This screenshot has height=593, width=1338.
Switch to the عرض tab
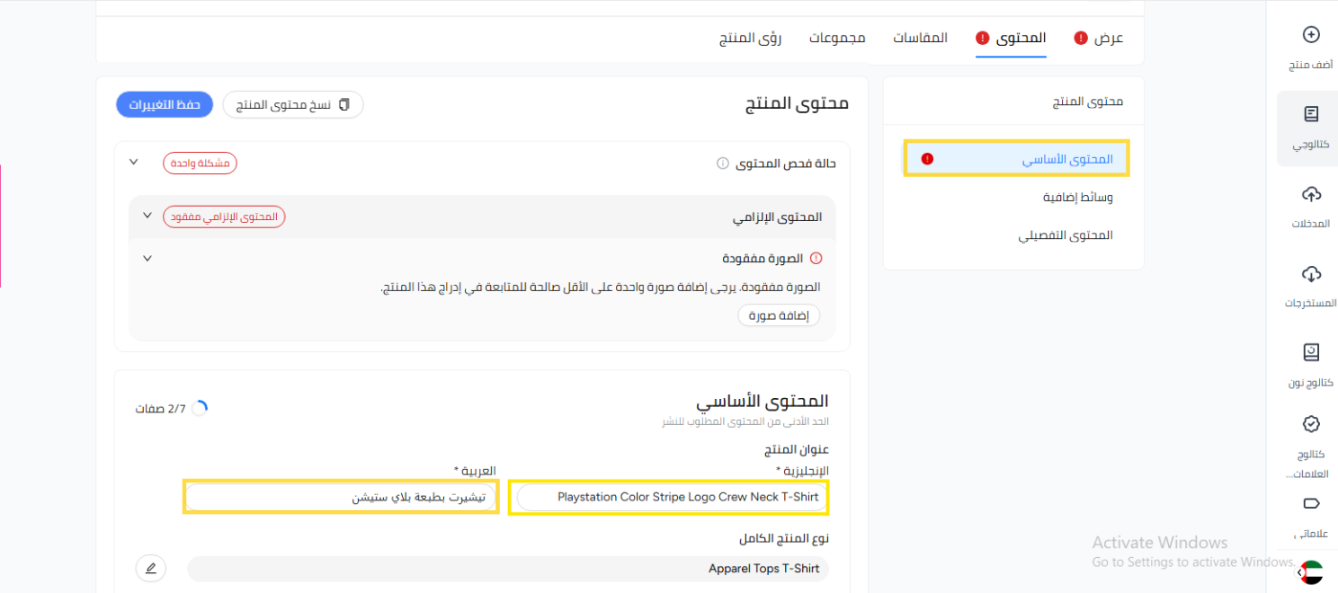point(1109,38)
